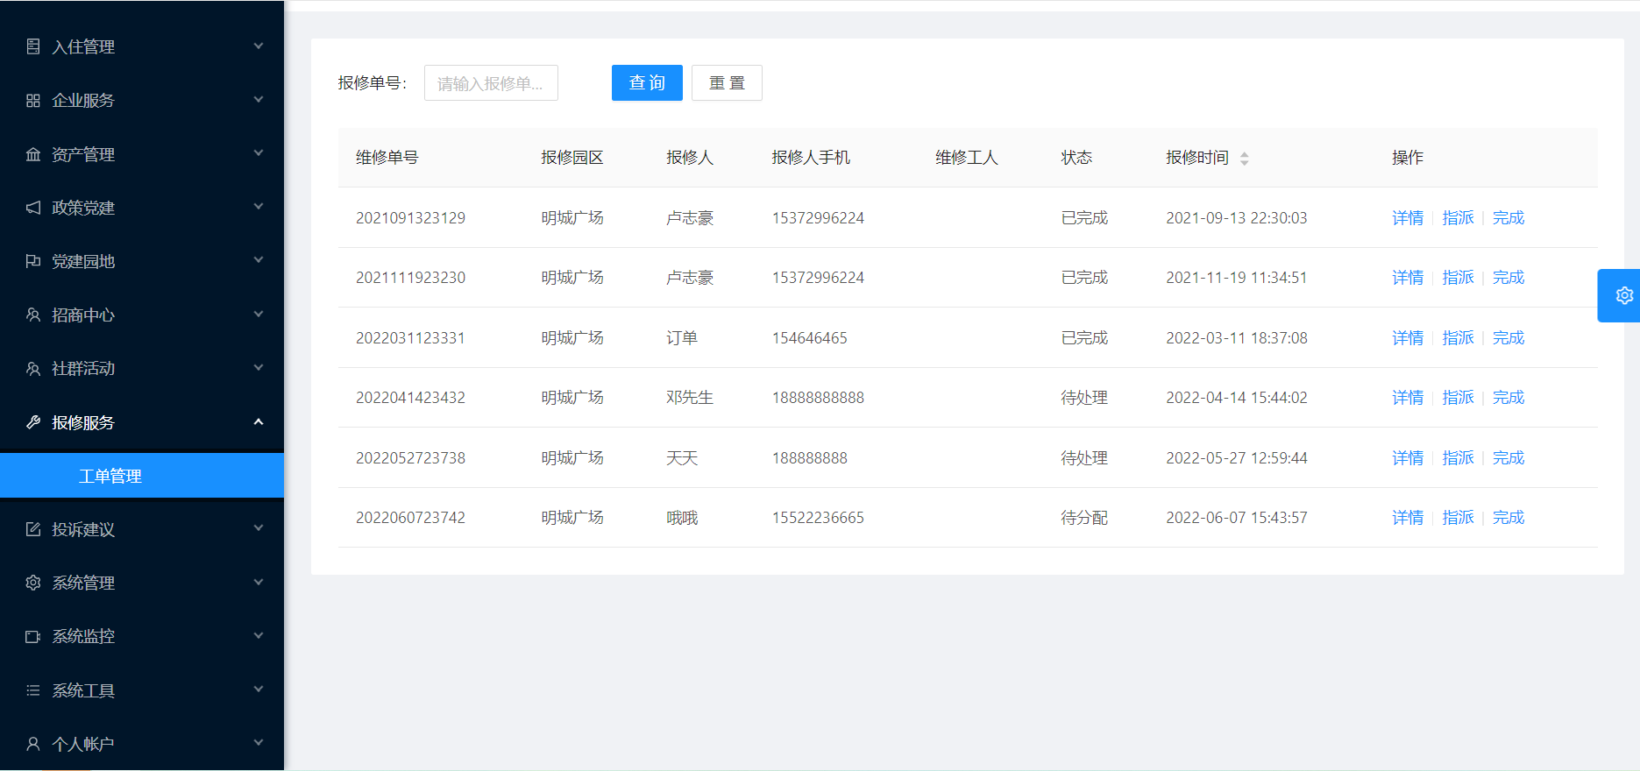Focus the 报修单号 input field
The height and width of the screenshot is (771, 1640).
491,83
